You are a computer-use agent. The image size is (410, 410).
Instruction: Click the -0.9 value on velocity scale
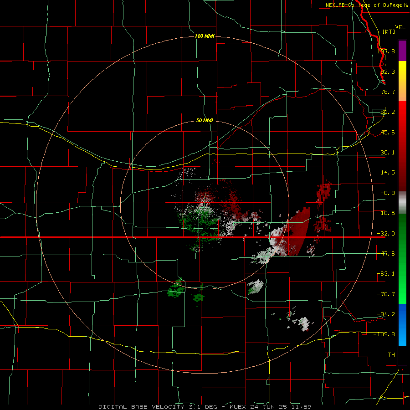[388, 193]
